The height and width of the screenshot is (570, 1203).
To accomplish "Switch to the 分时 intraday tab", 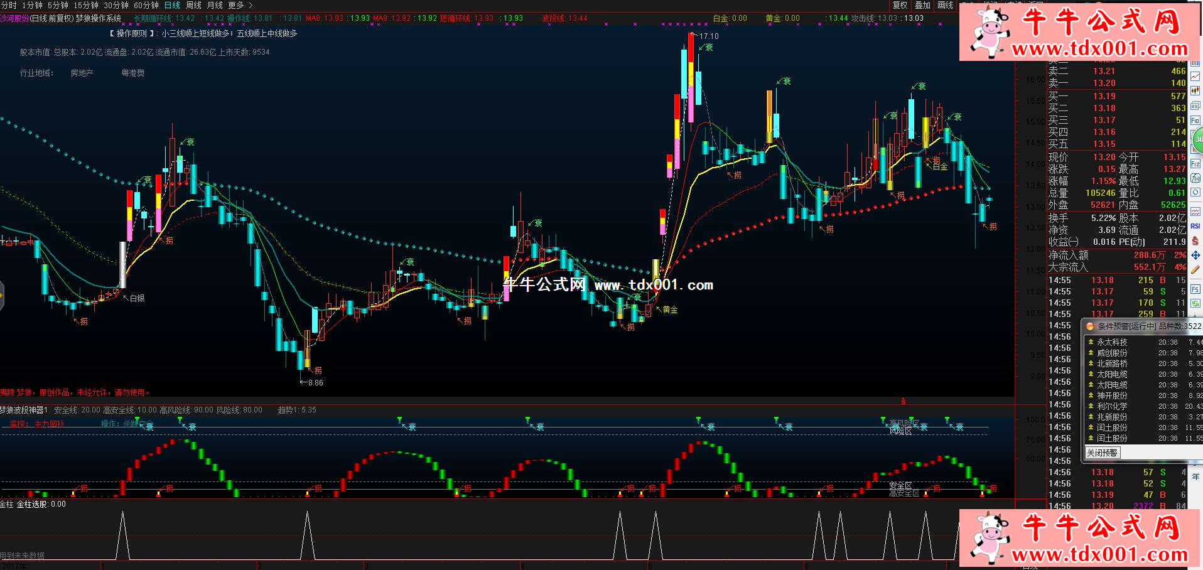I will pyautogui.click(x=9, y=5).
